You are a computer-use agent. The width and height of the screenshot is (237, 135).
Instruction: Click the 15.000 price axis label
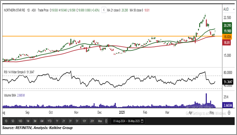coord(227,55)
